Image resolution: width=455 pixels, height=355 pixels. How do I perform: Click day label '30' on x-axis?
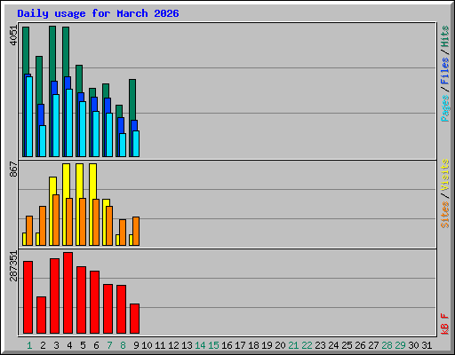coord(413,345)
